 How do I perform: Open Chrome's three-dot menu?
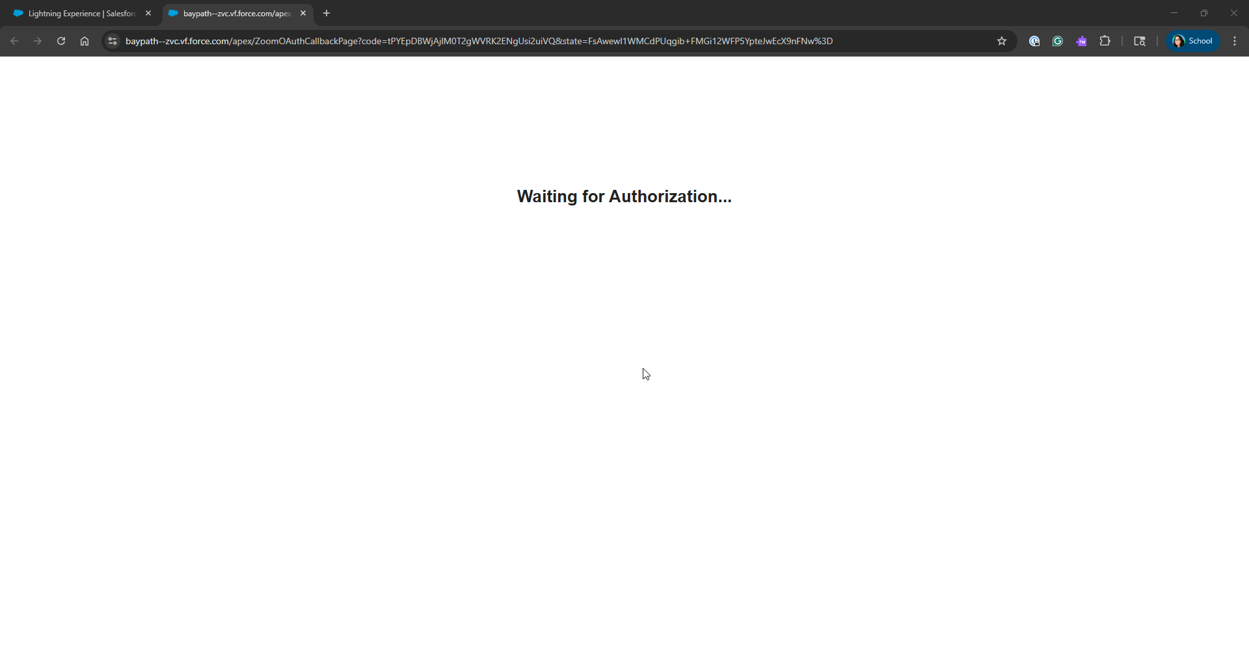(1235, 41)
